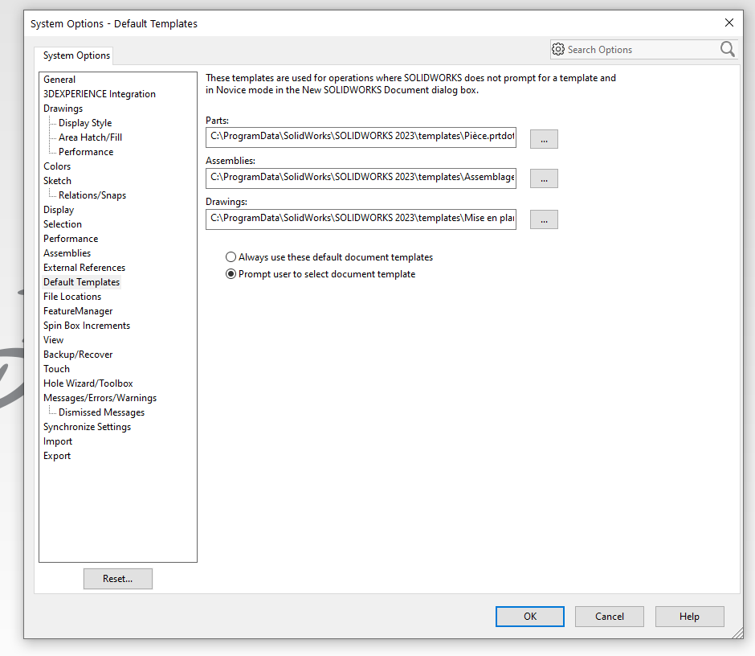
Task: Open Help for system options
Action: (689, 616)
